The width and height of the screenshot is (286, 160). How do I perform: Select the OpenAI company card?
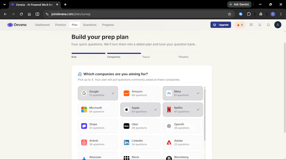click(x=183, y=126)
